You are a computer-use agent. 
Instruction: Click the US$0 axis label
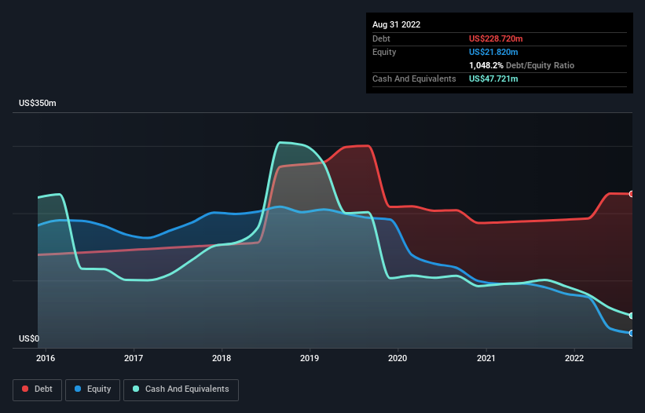click(x=29, y=338)
